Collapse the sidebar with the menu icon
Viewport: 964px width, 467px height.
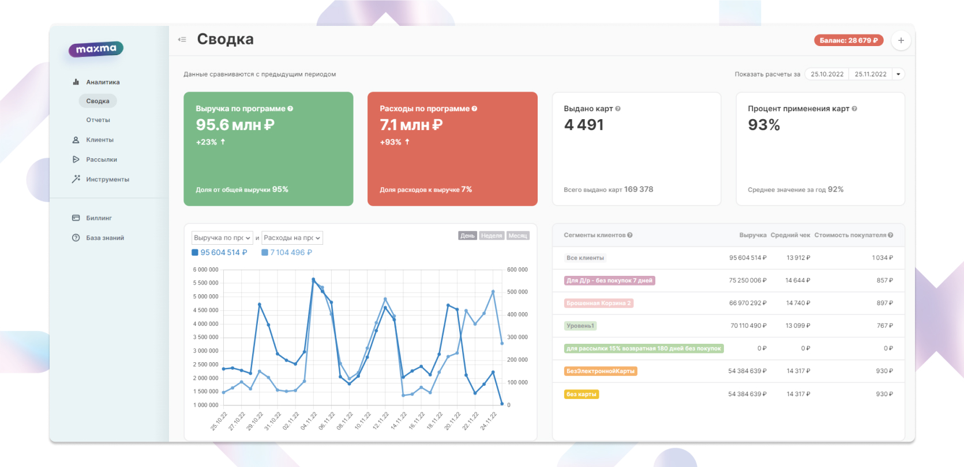[182, 40]
